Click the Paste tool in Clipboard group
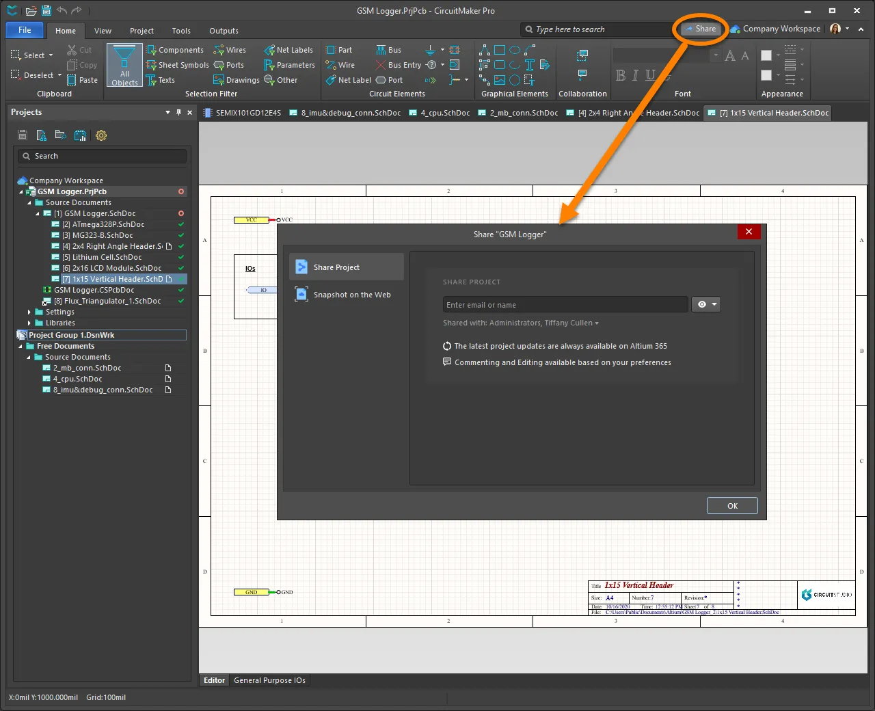Image resolution: width=875 pixels, height=711 pixels. pyautogui.click(x=82, y=80)
